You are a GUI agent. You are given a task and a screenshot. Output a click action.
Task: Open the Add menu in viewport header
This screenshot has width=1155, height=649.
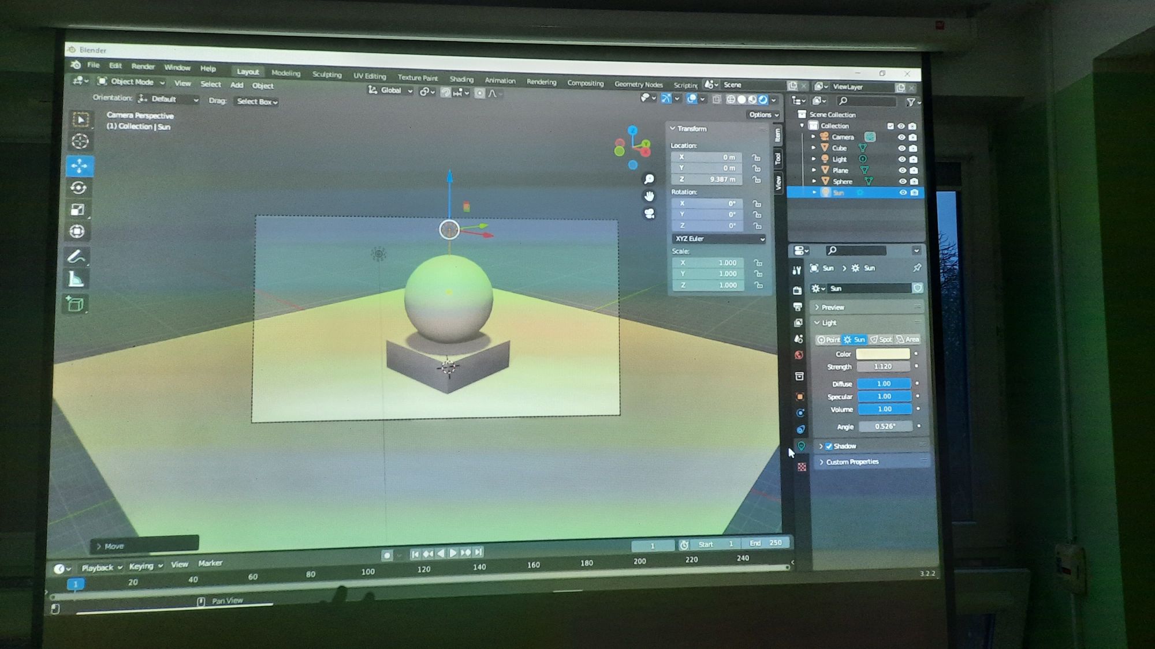click(x=237, y=85)
